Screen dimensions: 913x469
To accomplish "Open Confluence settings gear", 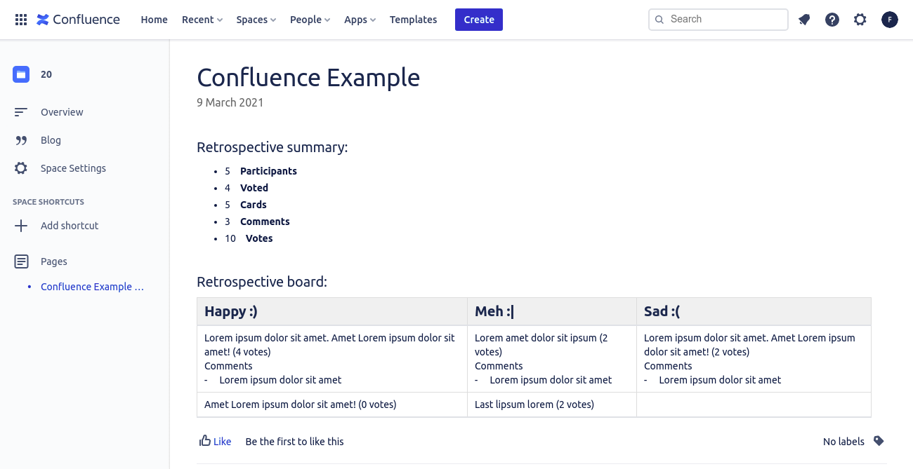I will click(x=860, y=20).
